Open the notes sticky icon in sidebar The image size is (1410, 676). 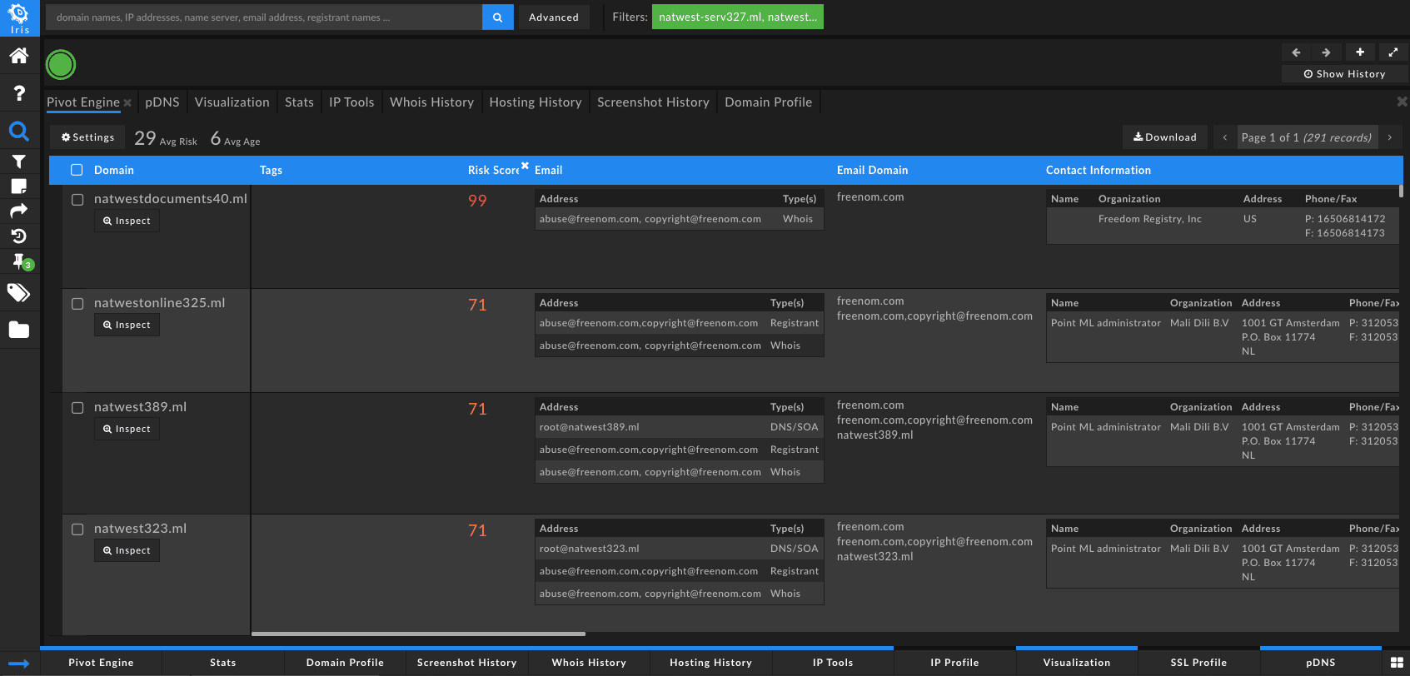pyautogui.click(x=19, y=186)
